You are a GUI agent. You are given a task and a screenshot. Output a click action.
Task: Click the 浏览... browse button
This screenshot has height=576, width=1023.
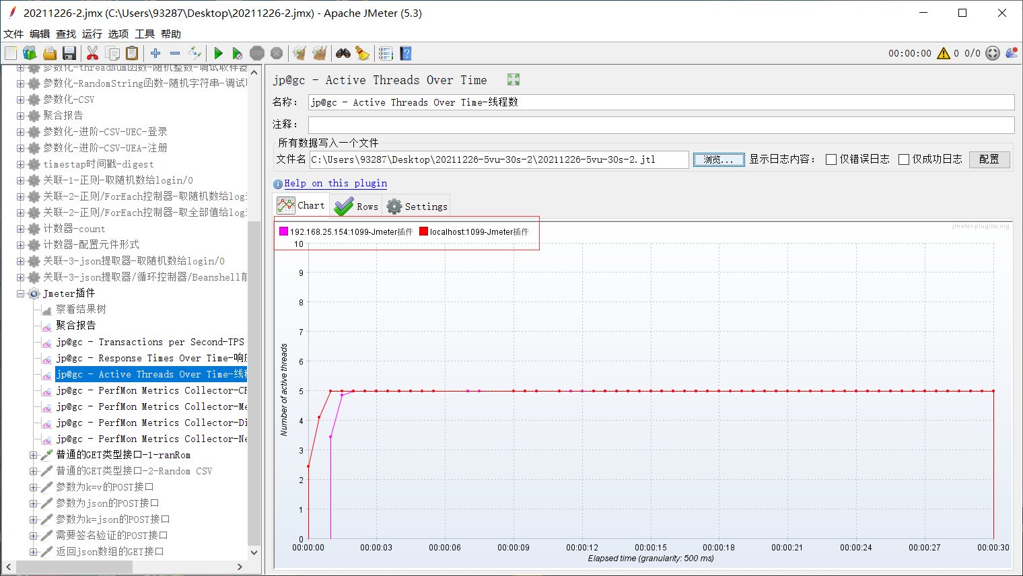coord(719,159)
